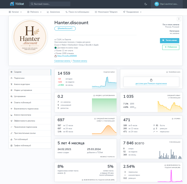Expand the Рейтинги dropdown menu
The image size is (187, 184).
click(x=34, y=12)
